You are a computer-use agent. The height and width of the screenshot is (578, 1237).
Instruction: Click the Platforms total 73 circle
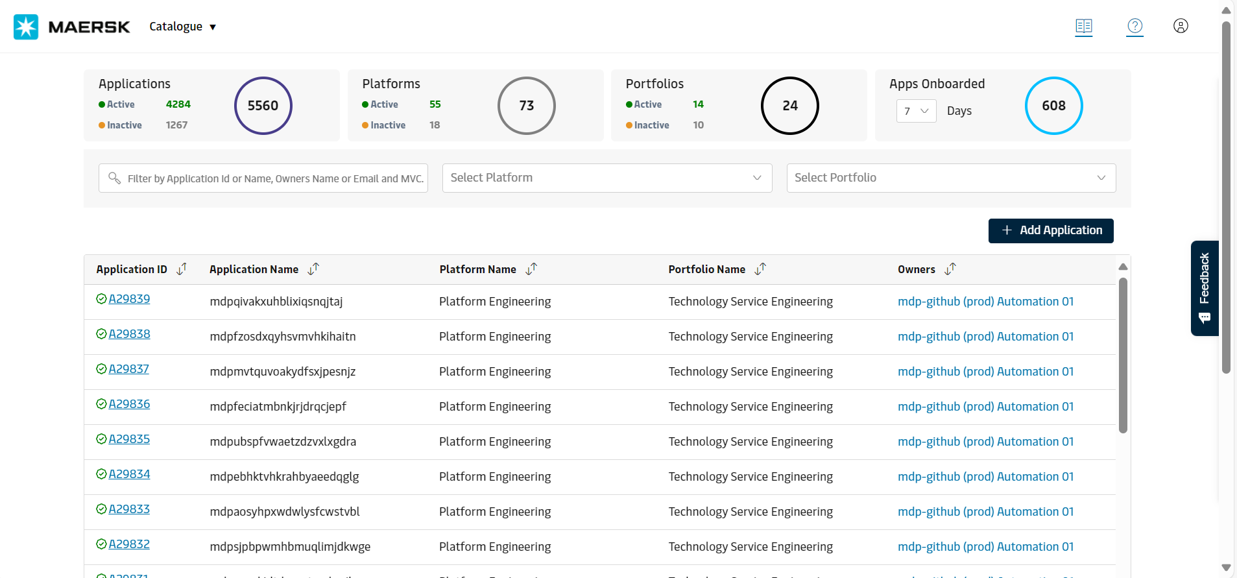[x=527, y=106]
